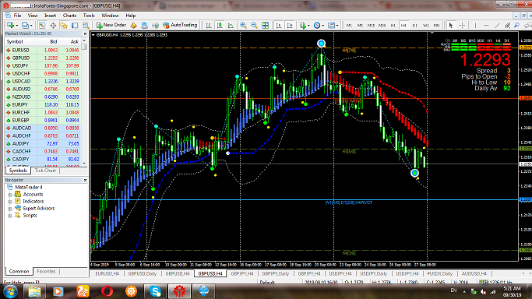Expand Indicators node in Navigator
Screen dimensions: 532x299
10,202
